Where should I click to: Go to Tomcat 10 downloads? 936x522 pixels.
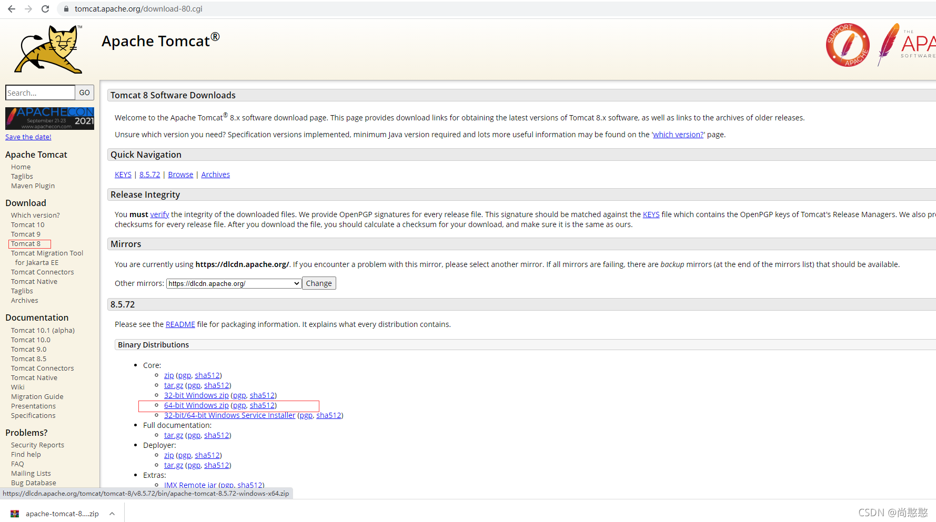click(x=28, y=225)
